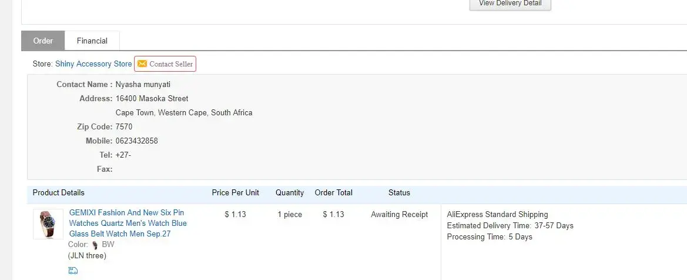Click the BW color watch icon
The width and height of the screenshot is (687, 280).
pyautogui.click(x=95, y=245)
